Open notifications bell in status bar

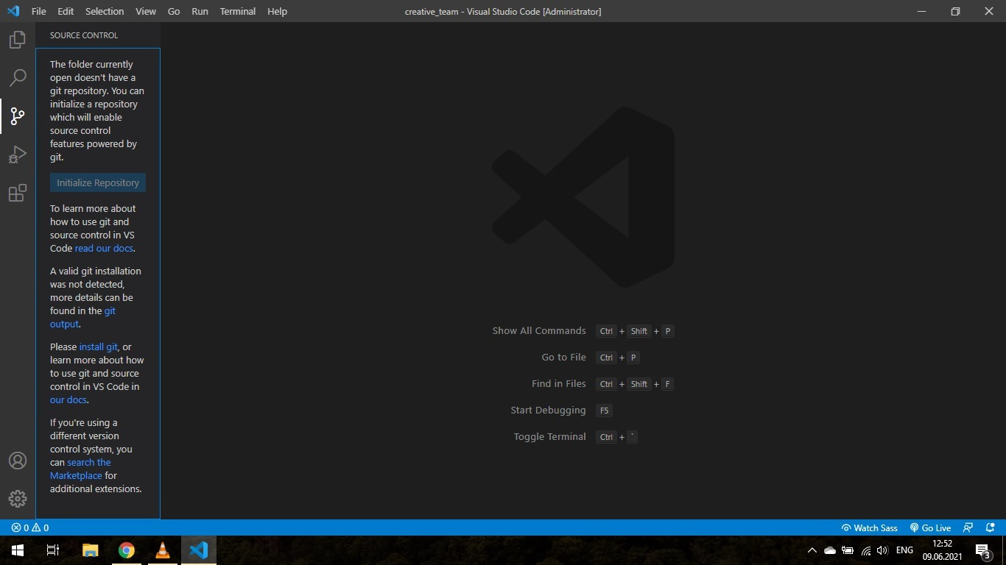point(991,527)
